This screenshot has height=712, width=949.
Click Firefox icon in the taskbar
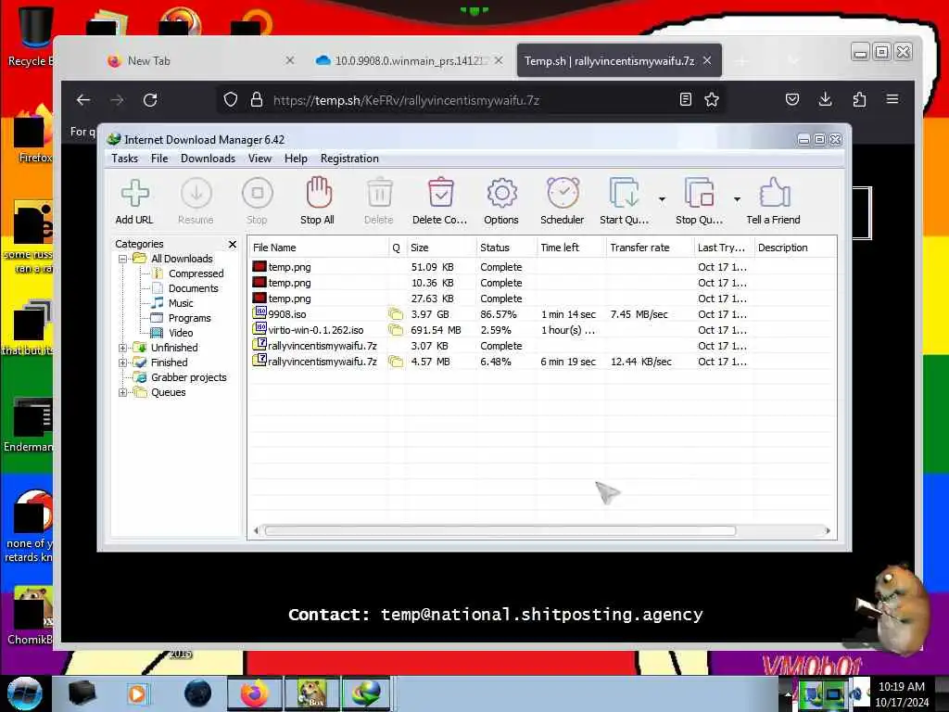tap(254, 693)
